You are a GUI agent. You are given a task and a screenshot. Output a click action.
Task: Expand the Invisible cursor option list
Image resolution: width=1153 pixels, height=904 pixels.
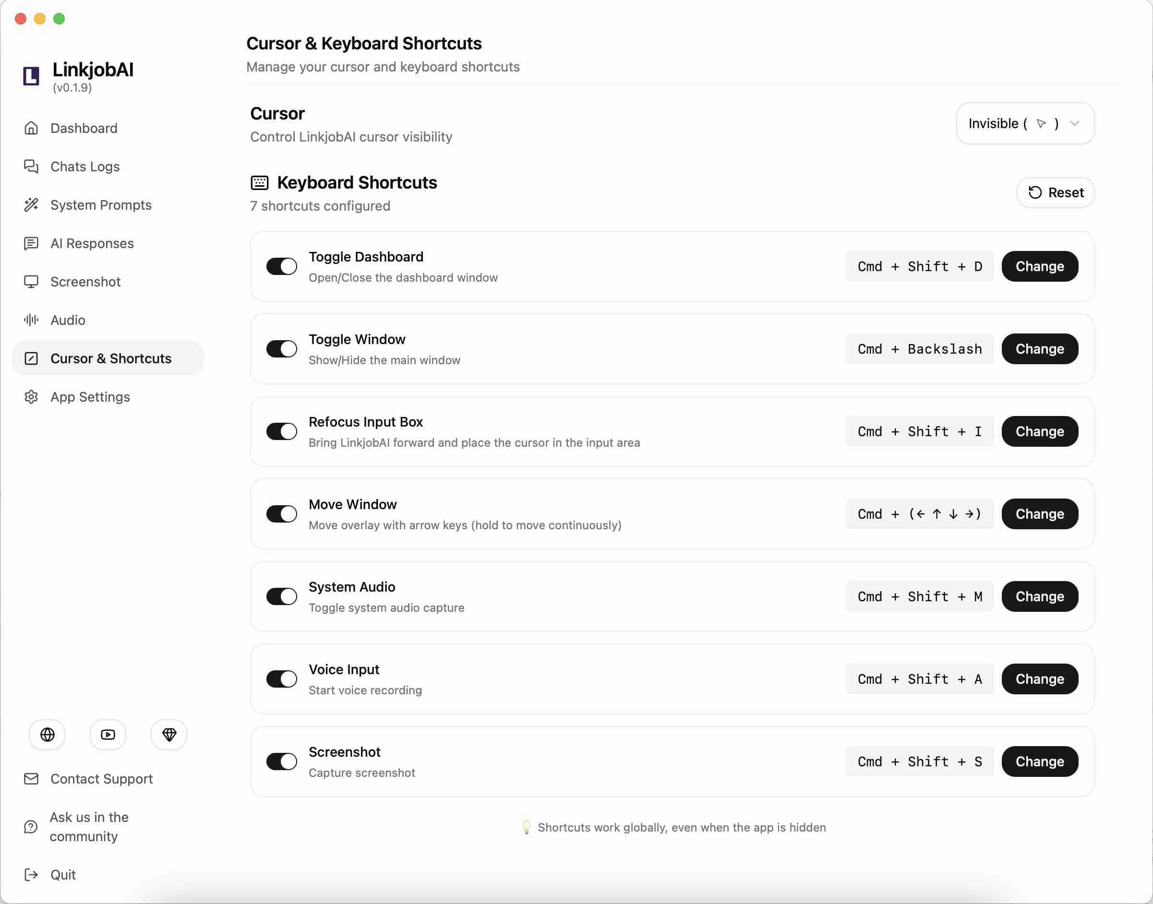point(1024,123)
